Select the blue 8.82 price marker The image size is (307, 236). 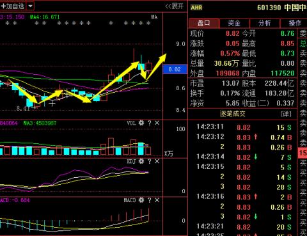tap(175, 69)
